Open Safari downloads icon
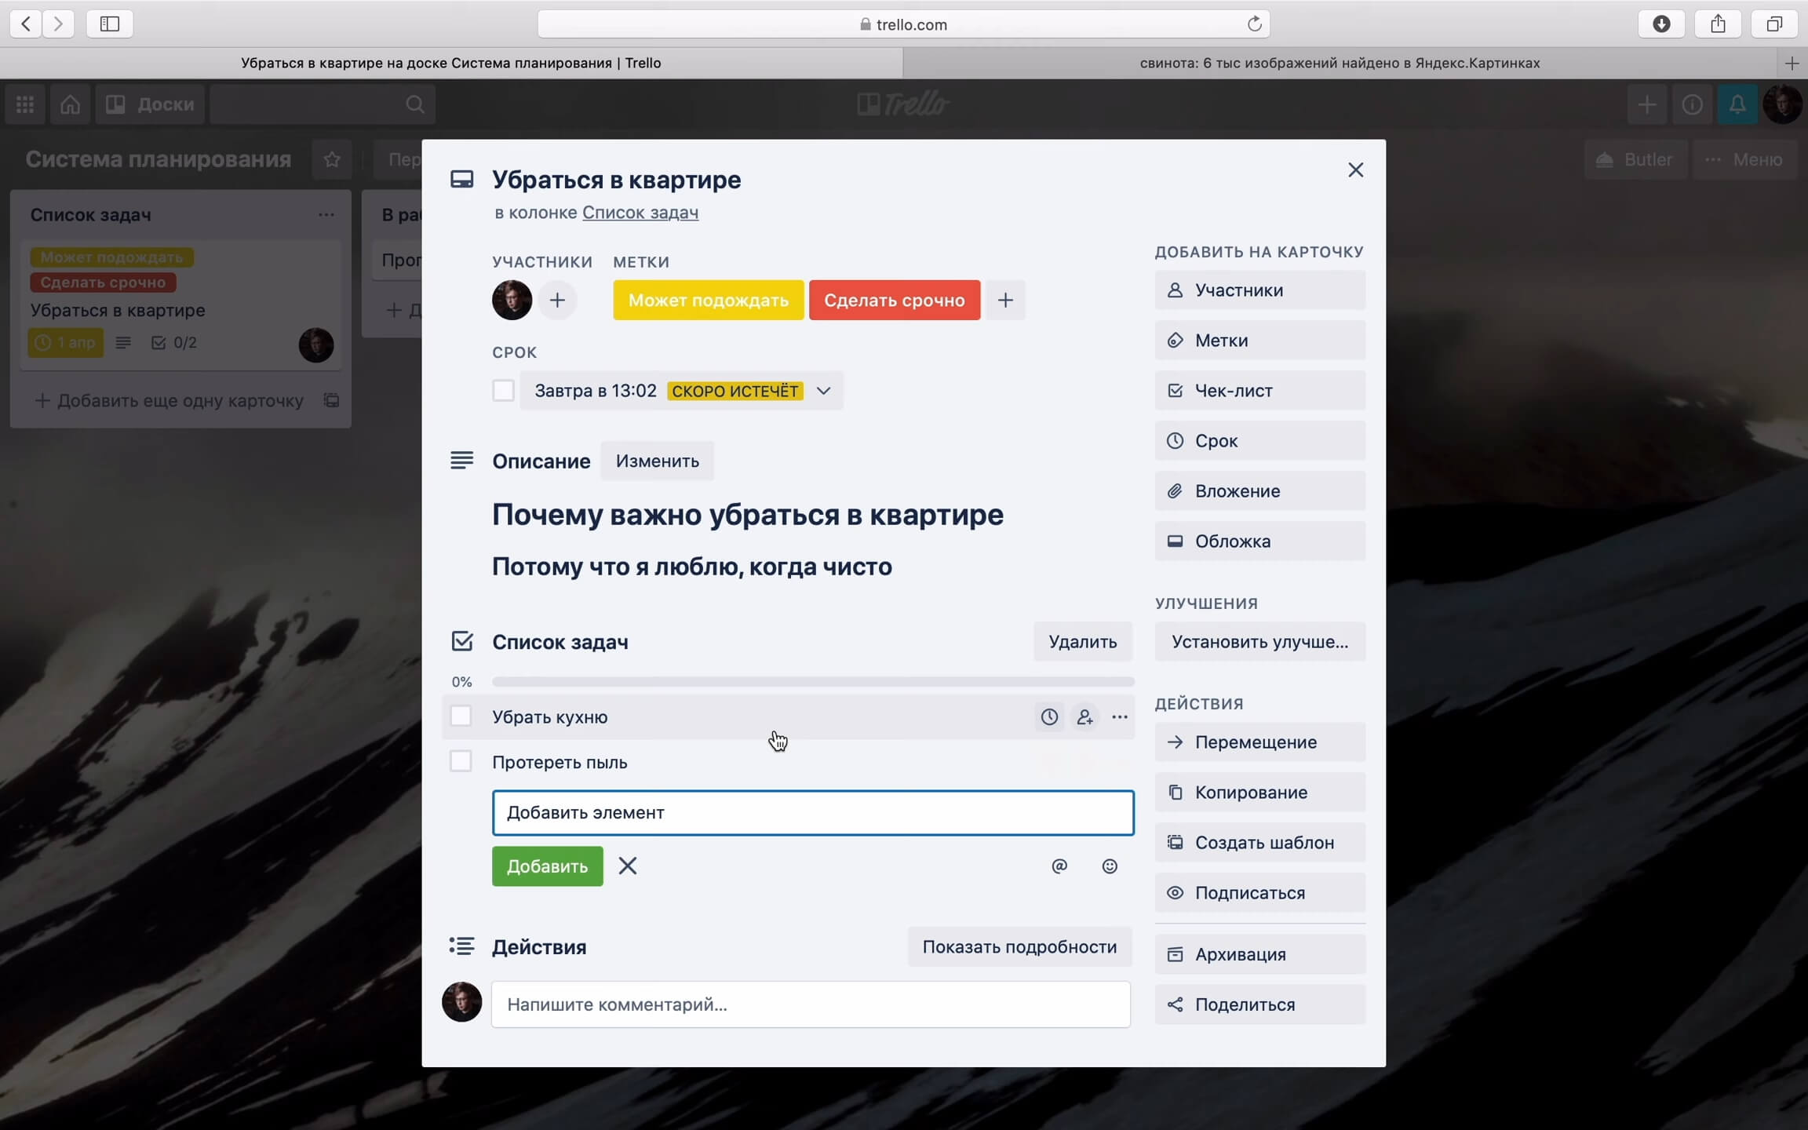This screenshot has width=1808, height=1130. pos(1661,24)
